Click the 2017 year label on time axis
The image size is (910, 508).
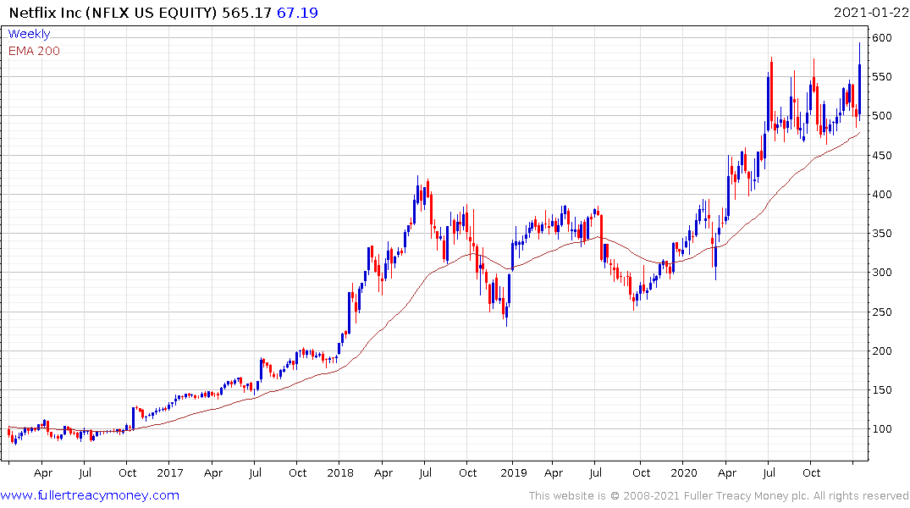click(x=170, y=472)
